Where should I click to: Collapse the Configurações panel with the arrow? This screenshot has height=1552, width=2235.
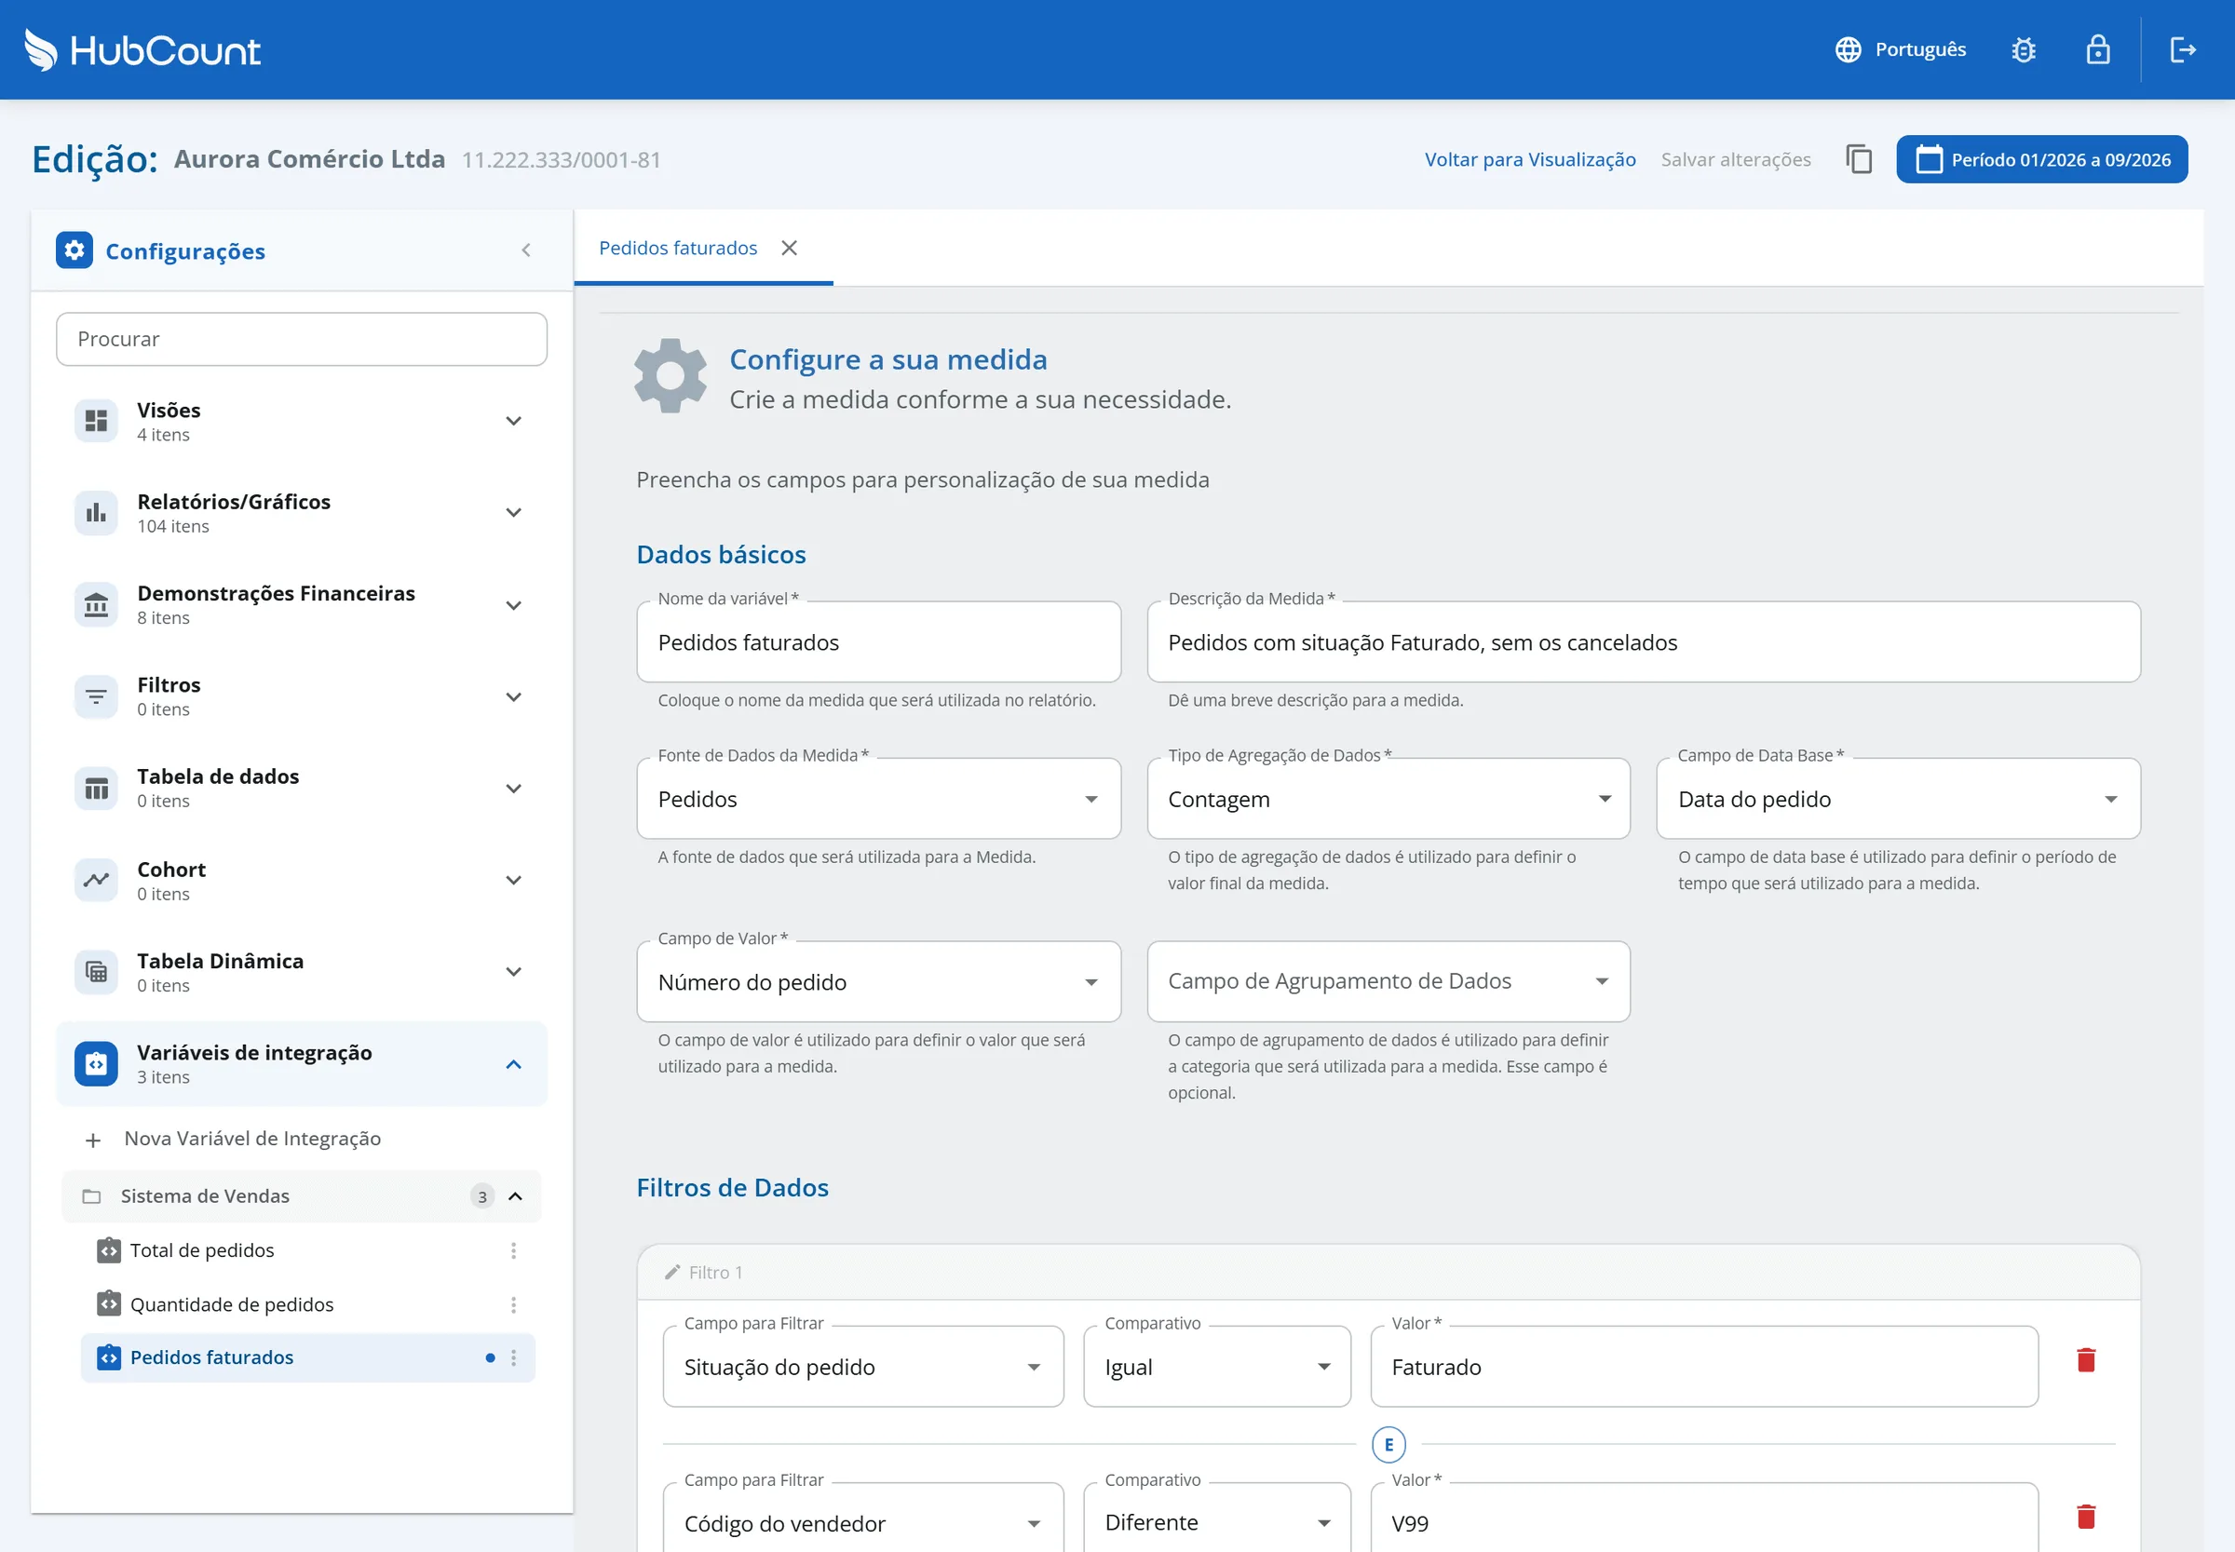tap(526, 250)
